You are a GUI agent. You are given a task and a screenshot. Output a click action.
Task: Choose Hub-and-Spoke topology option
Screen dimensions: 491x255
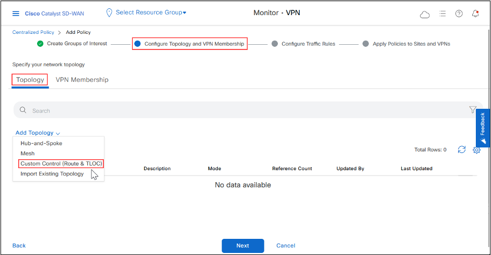(41, 143)
